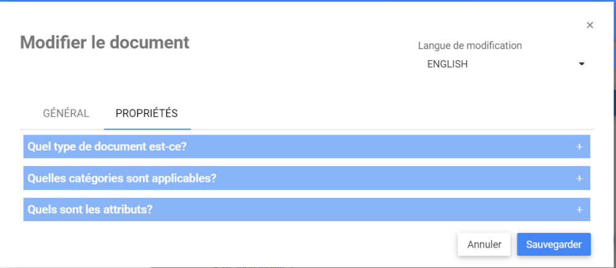616x268 pixels.
Task: Click plus icon on document type row
Action: click(x=579, y=147)
